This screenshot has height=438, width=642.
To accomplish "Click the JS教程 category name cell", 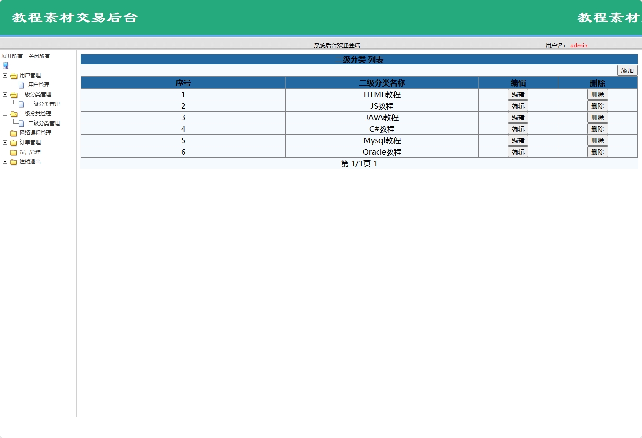I will pos(382,106).
